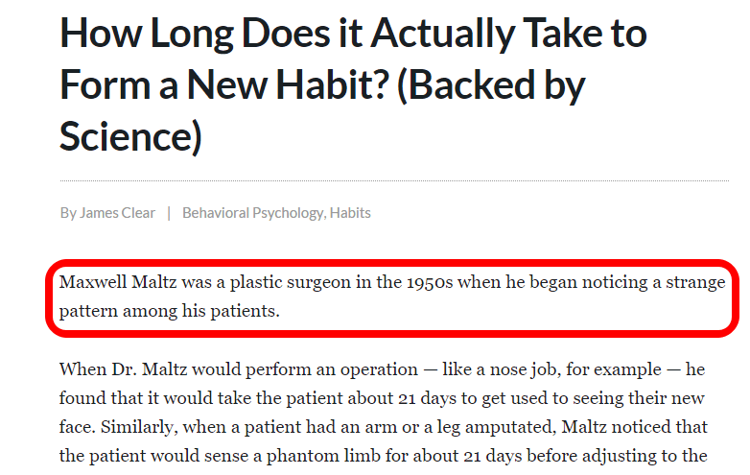Click '1950s' in the highlighted paragraph
Screen dimensions: 750x475
(430, 282)
